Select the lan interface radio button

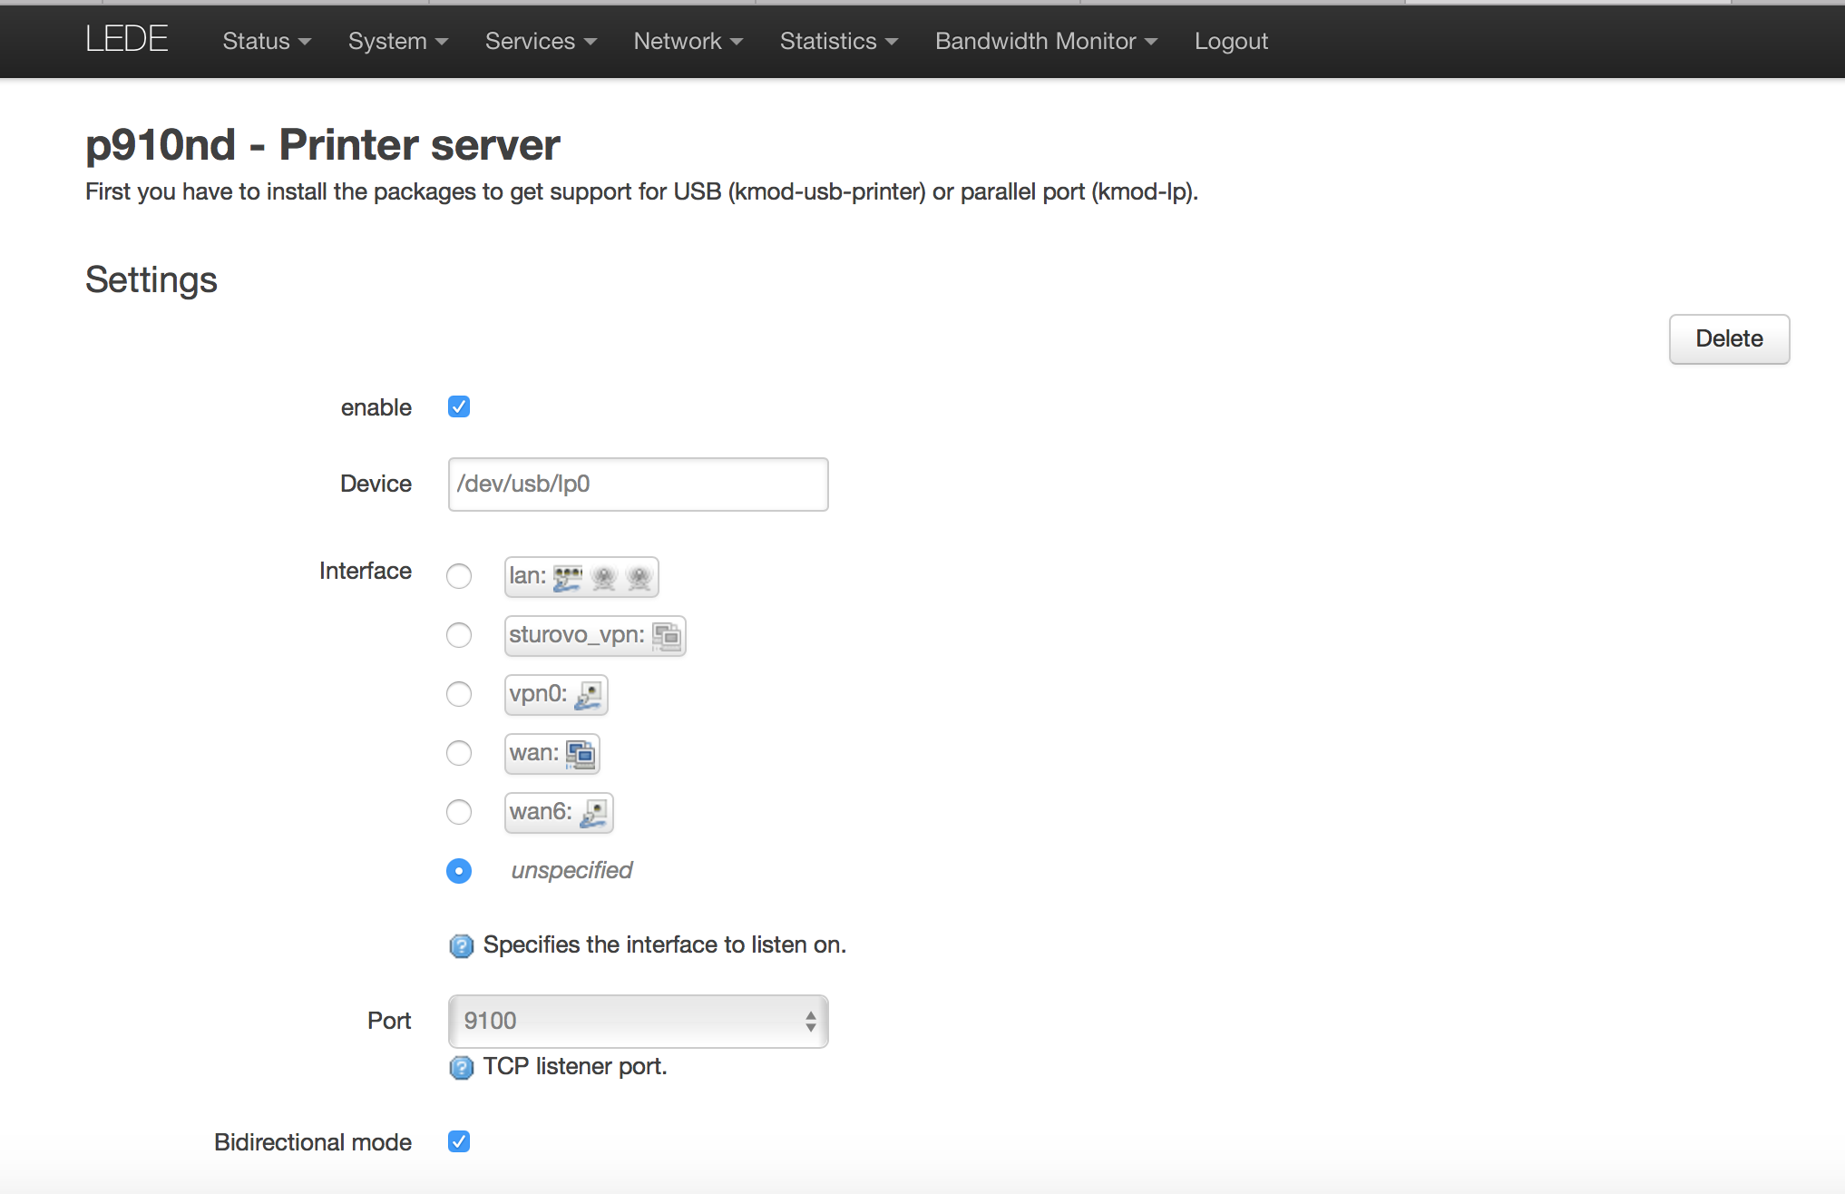pos(459,576)
